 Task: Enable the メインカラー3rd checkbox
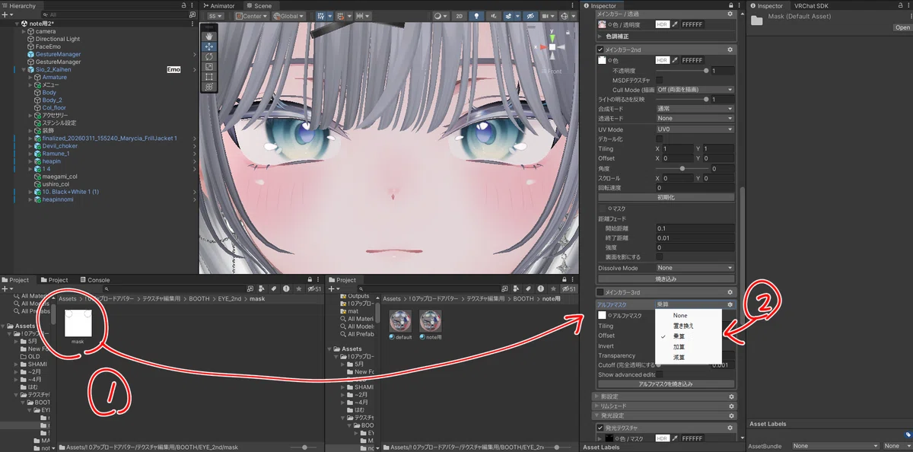pyautogui.click(x=600, y=292)
